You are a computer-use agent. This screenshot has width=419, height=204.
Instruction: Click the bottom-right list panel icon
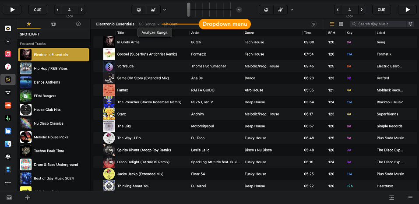coord(410,197)
